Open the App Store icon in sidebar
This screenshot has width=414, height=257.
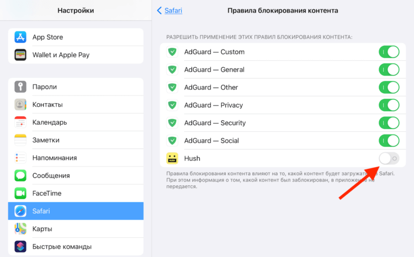[x=21, y=38]
